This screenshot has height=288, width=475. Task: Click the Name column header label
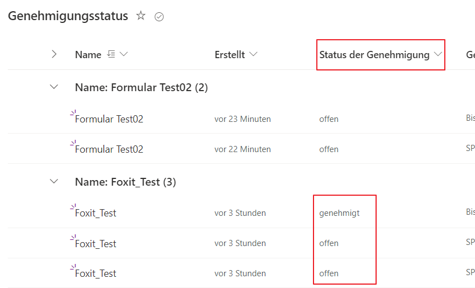(88, 55)
